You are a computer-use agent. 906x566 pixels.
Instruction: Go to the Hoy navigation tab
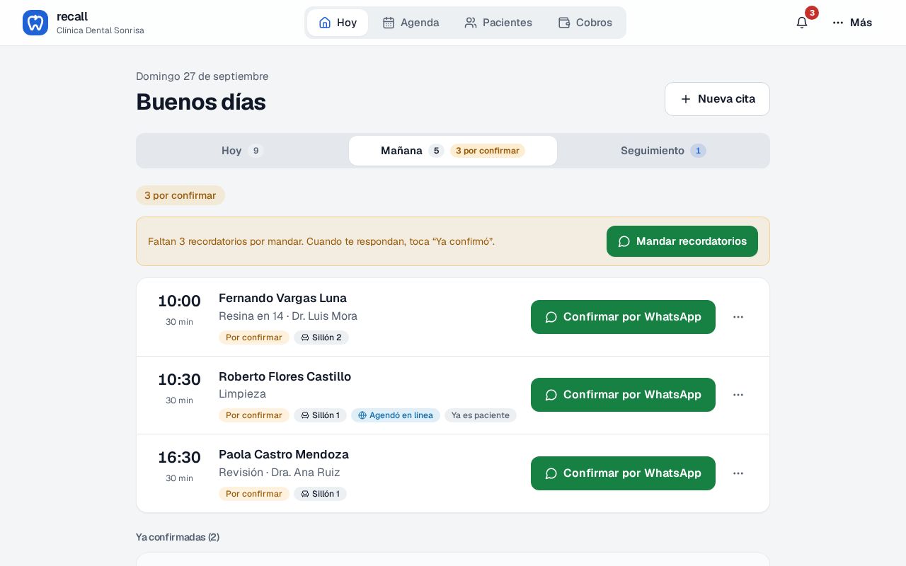click(x=338, y=23)
